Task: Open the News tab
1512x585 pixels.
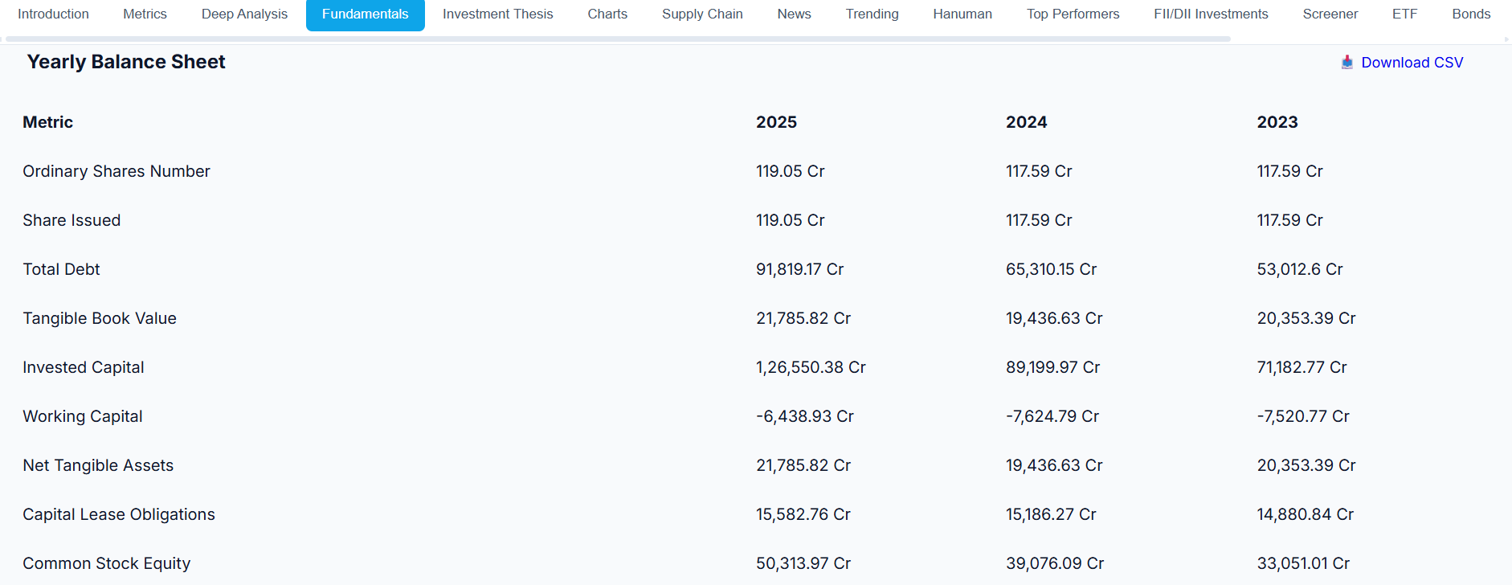Action: point(794,14)
